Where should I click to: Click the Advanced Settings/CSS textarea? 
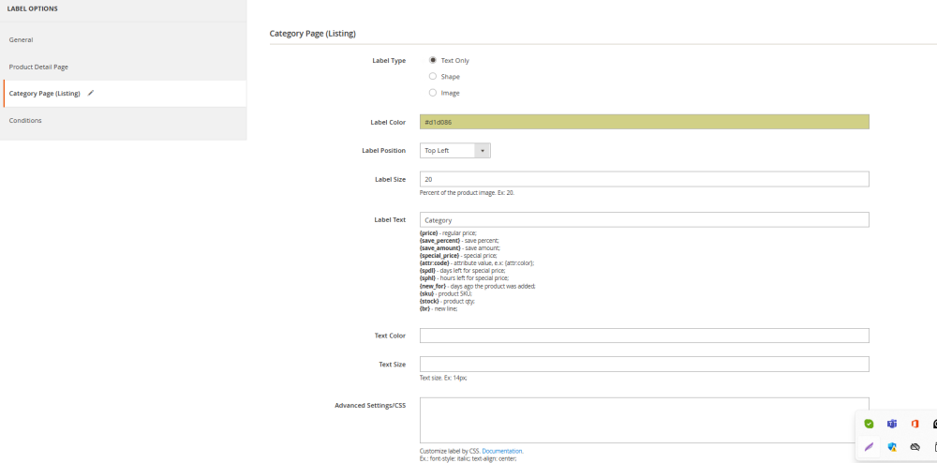645,420
